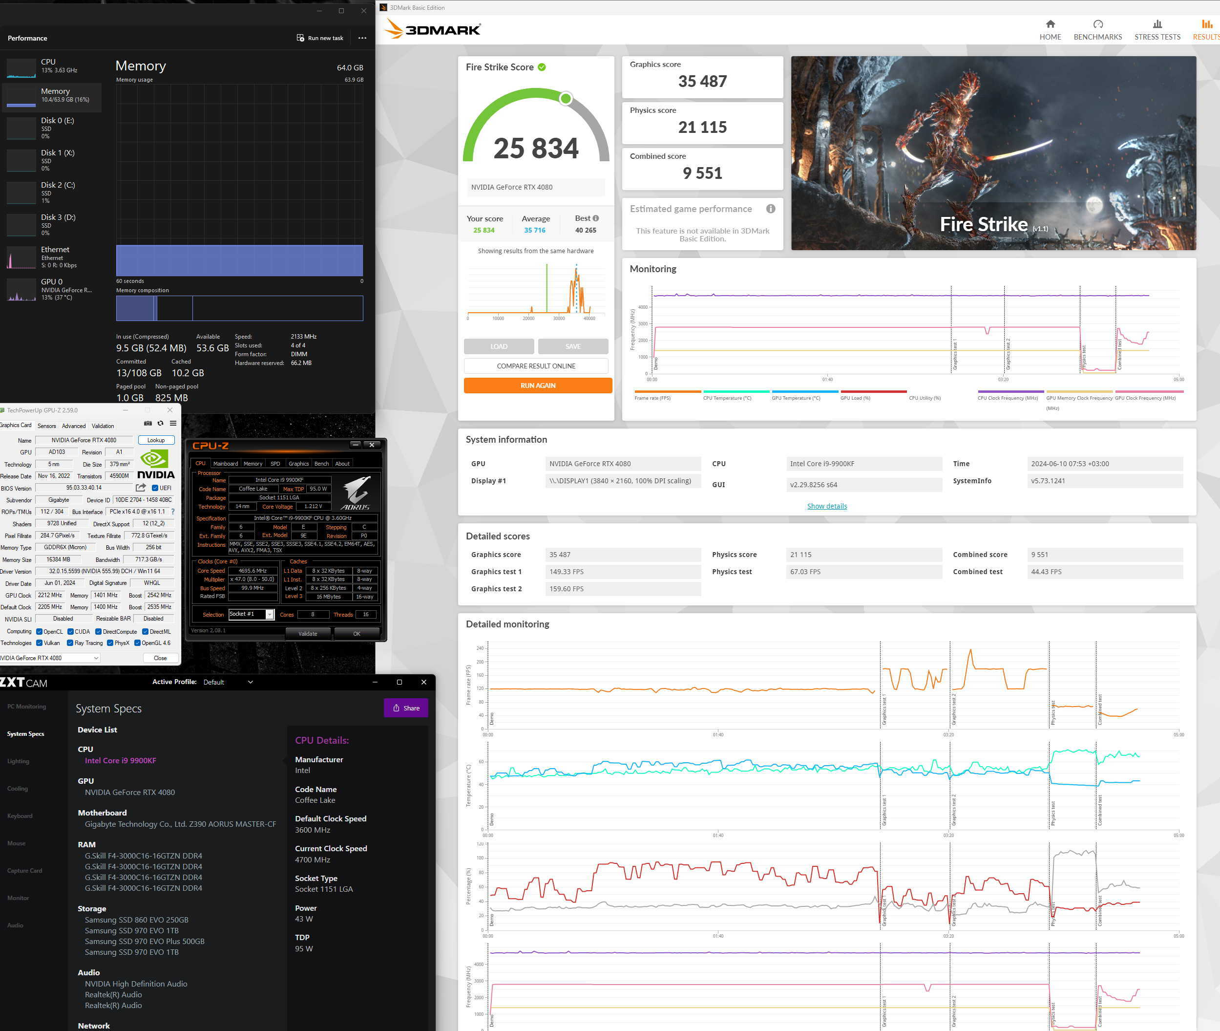Toggle the PhysX checkbox in GPU-Z
The height and width of the screenshot is (1031, 1220).
coord(110,643)
